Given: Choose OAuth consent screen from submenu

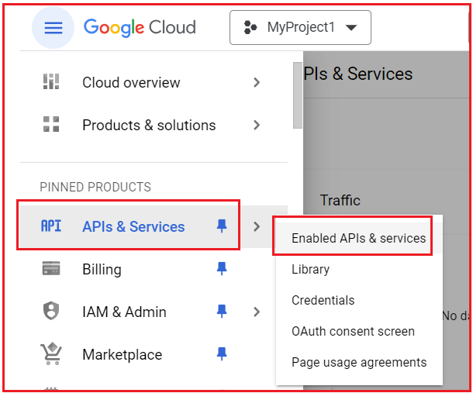Looking at the screenshot, I should [x=359, y=331].
